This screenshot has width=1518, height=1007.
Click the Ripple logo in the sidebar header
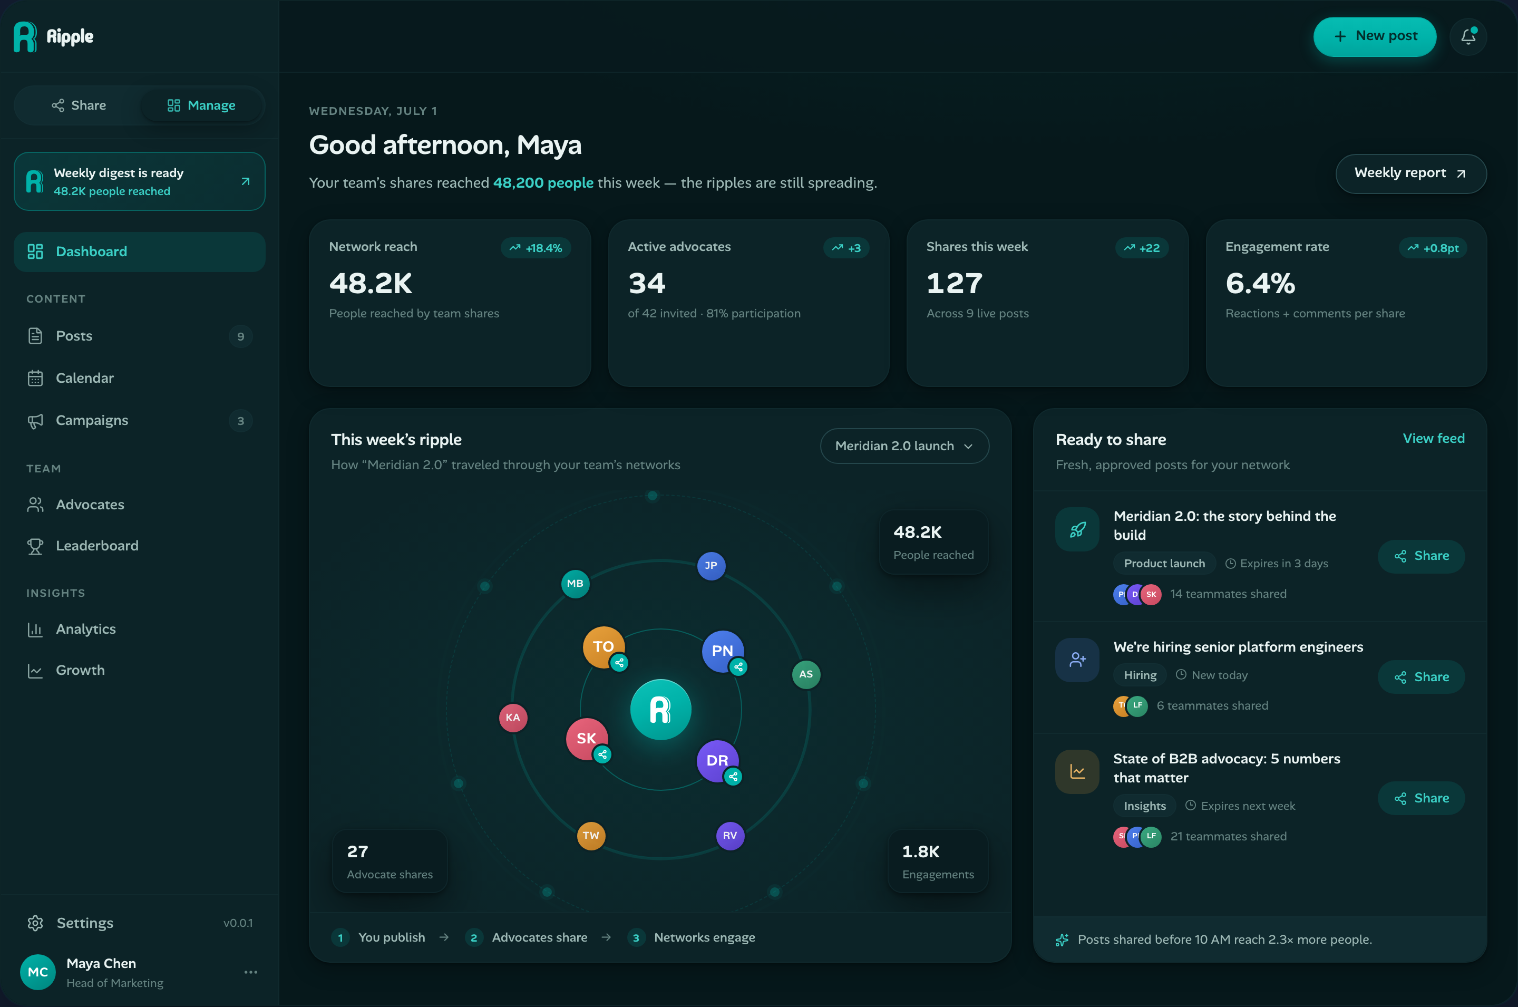tap(54, 36)
